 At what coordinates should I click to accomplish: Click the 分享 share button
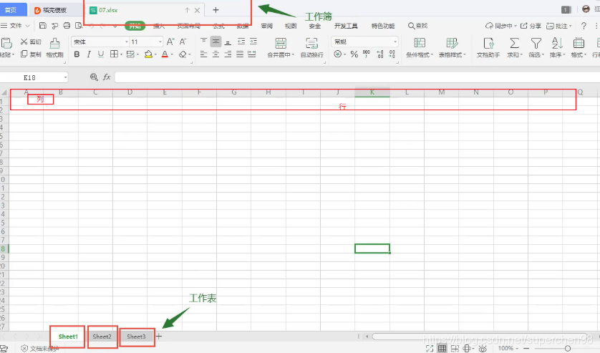click(x=531, y=26)
